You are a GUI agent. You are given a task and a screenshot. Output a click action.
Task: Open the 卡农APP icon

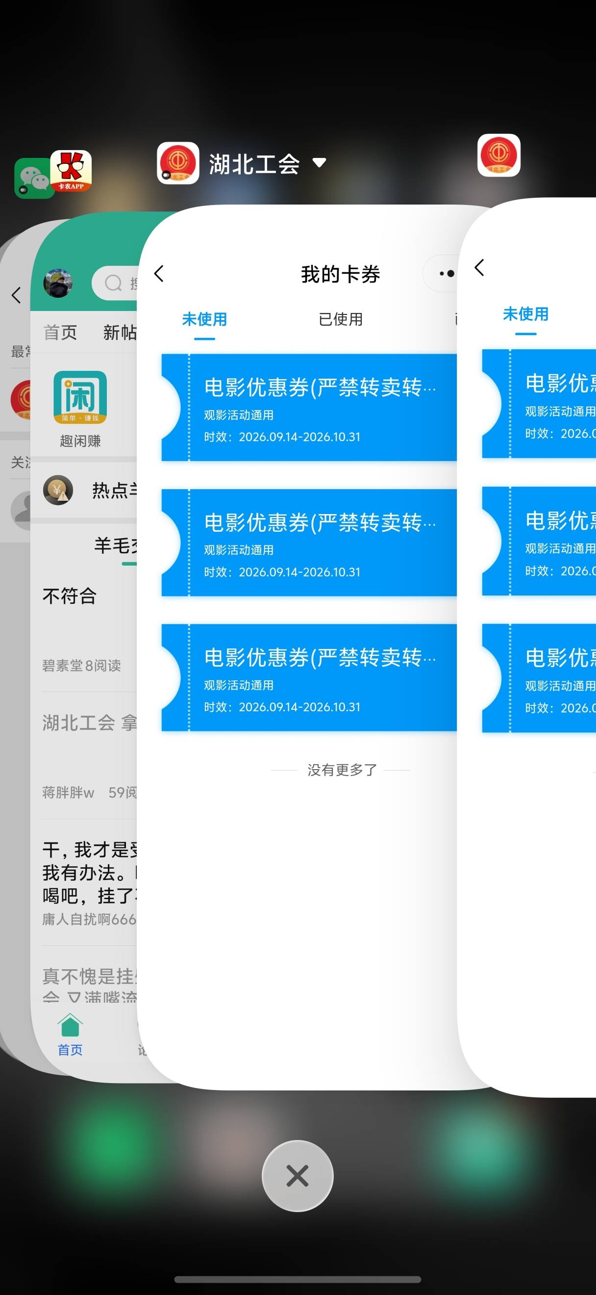coord(71,171)
